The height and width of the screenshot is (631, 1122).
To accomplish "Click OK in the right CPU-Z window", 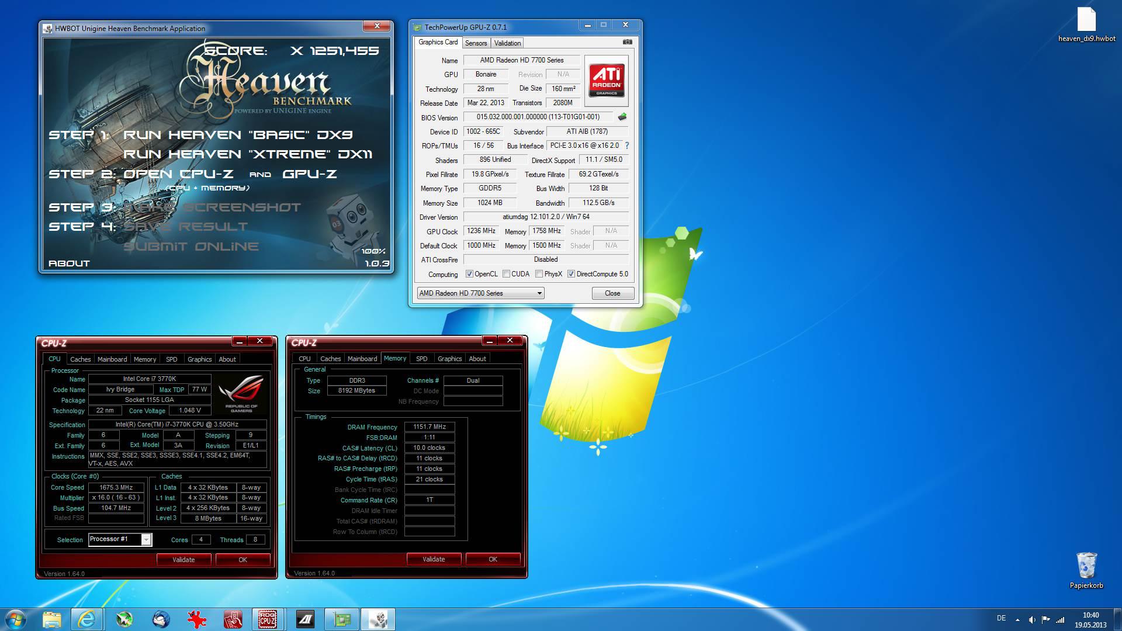I will tap(493, 559).
